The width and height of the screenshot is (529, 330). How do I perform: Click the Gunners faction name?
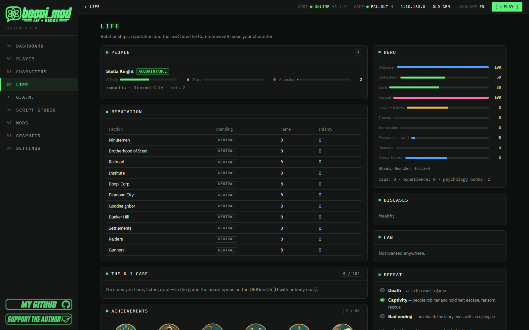coord(117,250)
